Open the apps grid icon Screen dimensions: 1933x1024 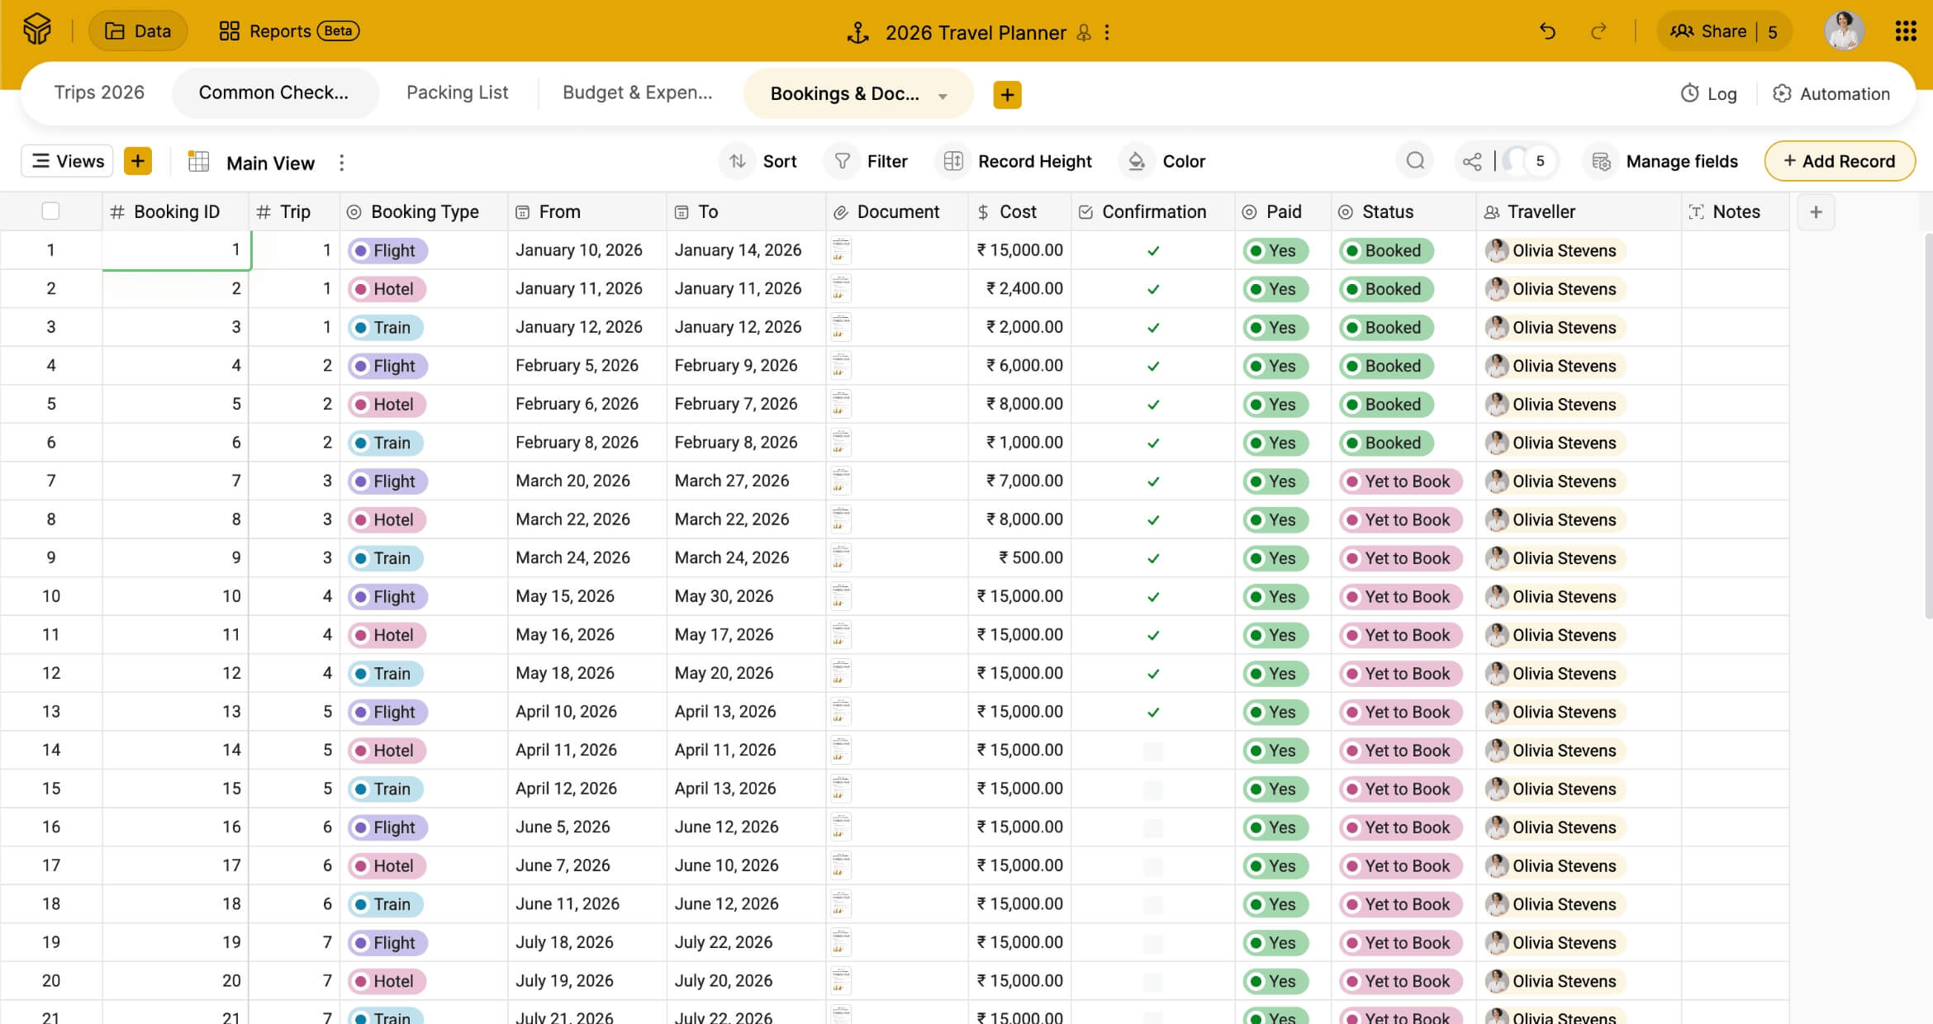pyautogui.click(x=1905, y=31)
